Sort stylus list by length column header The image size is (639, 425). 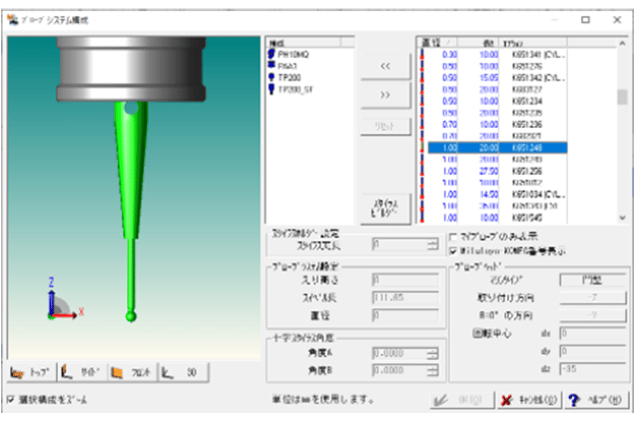[479, 43]
